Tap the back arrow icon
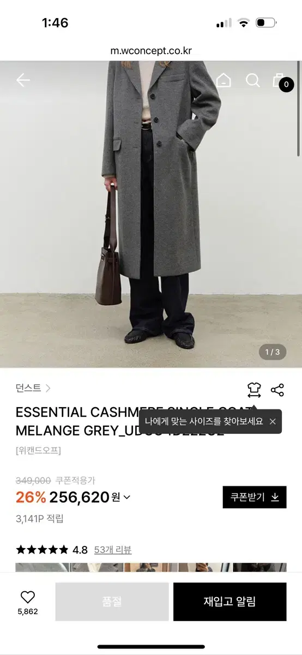 coord(23,81)
